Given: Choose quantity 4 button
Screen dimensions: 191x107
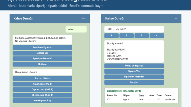Looking at the screenshot, I should [x=157, y=36].
